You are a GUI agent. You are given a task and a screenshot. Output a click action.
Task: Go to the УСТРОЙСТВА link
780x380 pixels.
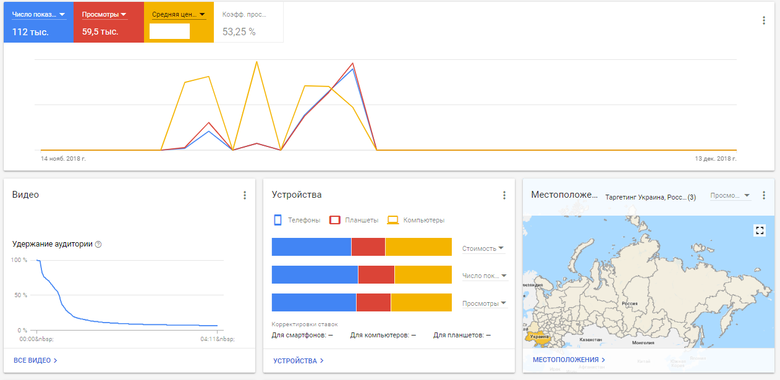click(298, 361)
